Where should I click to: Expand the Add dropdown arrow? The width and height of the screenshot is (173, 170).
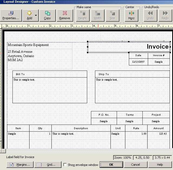[36, 16]
